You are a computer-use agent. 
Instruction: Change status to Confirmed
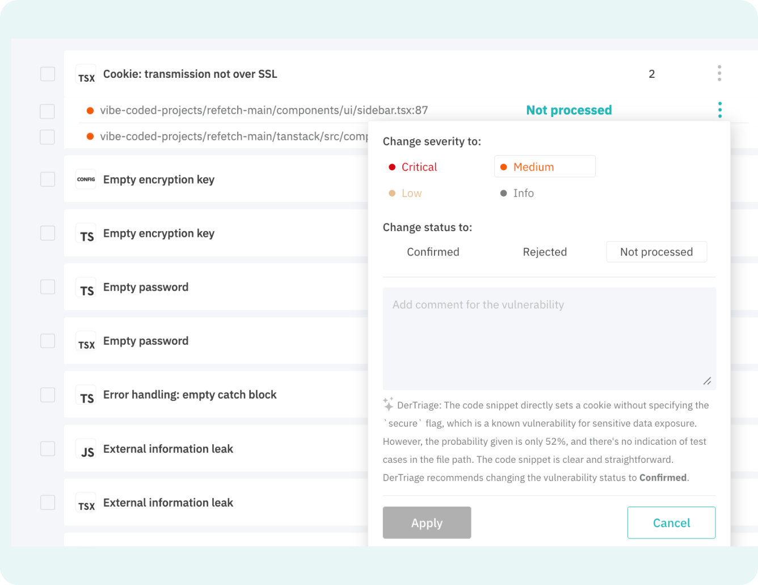click(x=433, y=252)
